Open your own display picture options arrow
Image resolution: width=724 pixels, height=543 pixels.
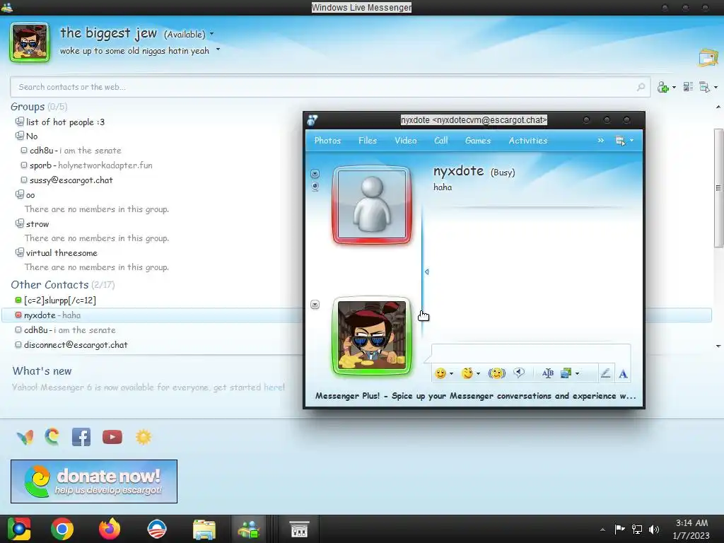(315, 304)
